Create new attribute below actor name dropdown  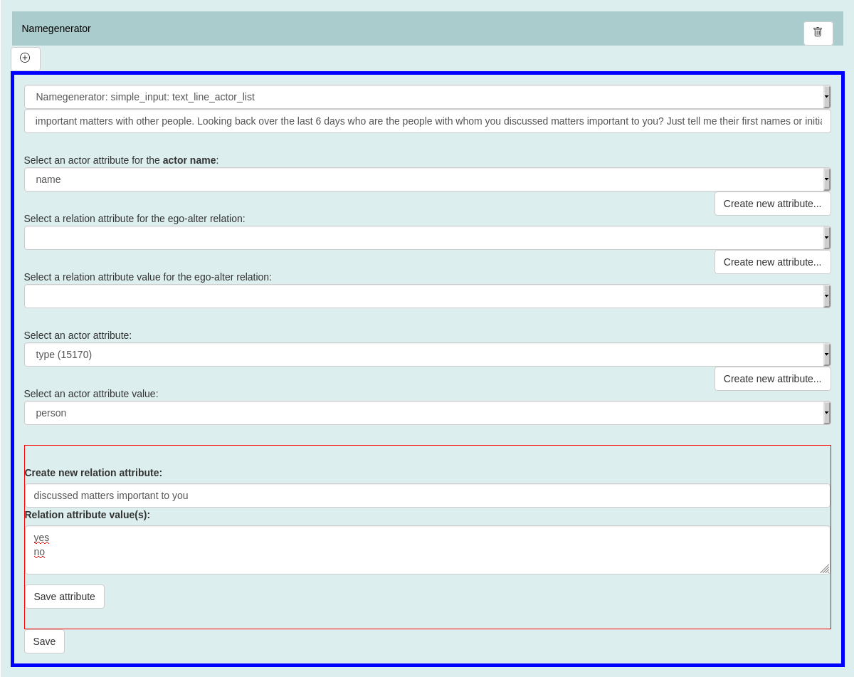pos(772,204)
